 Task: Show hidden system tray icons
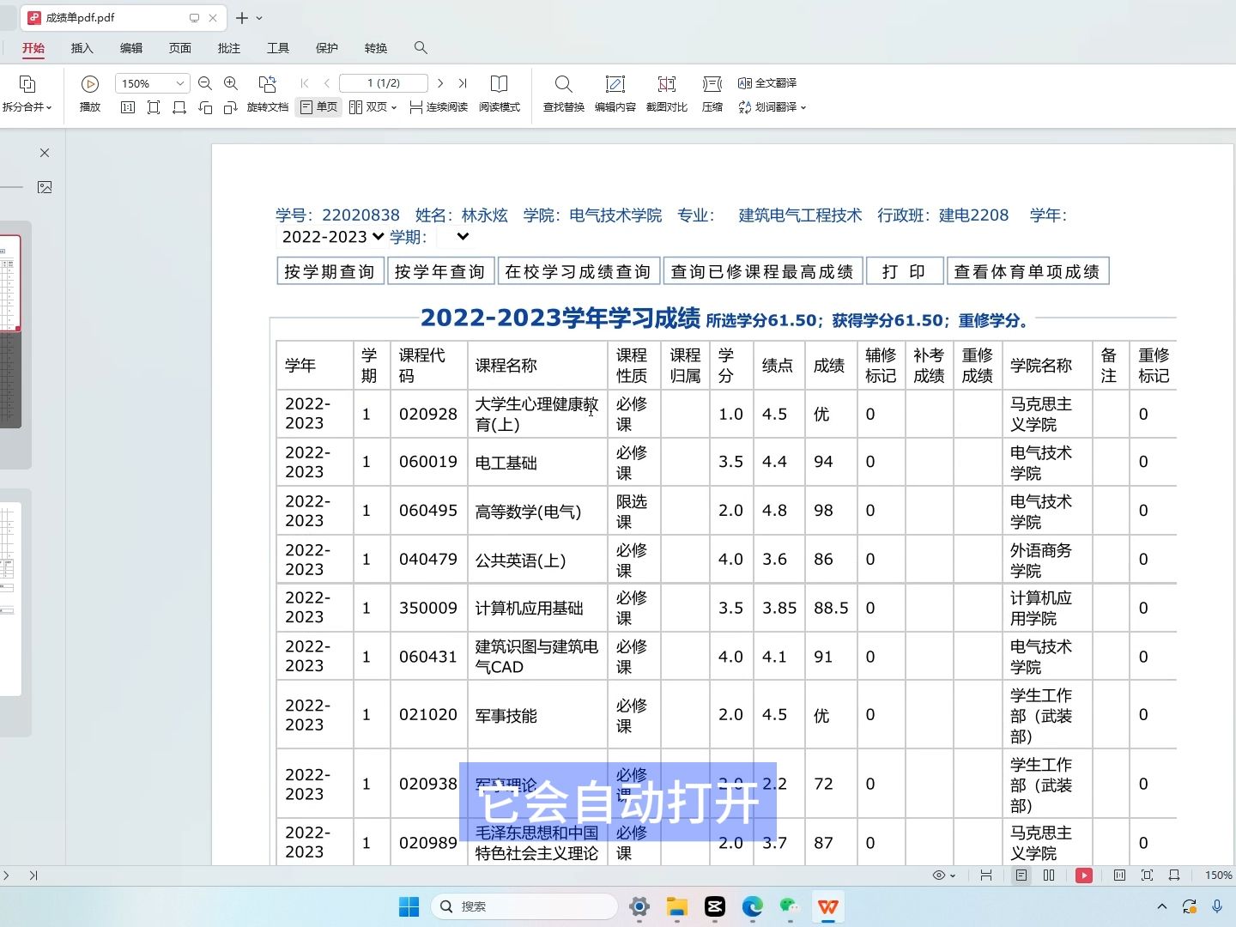click(x=1162, y=906)
